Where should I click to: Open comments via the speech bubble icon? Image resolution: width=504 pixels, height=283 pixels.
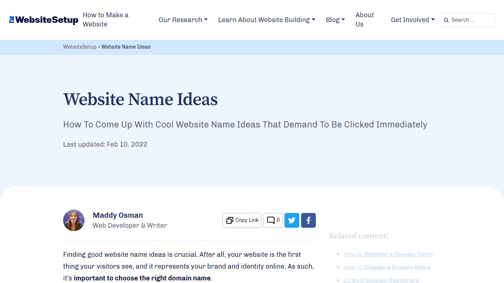[x=270, y=220]
